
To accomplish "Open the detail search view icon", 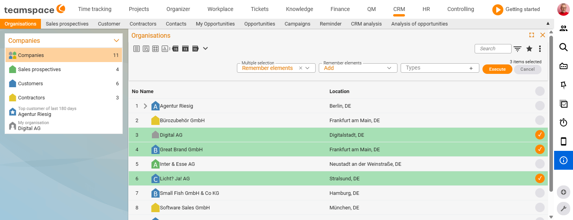I will click(x=146, y=49).
